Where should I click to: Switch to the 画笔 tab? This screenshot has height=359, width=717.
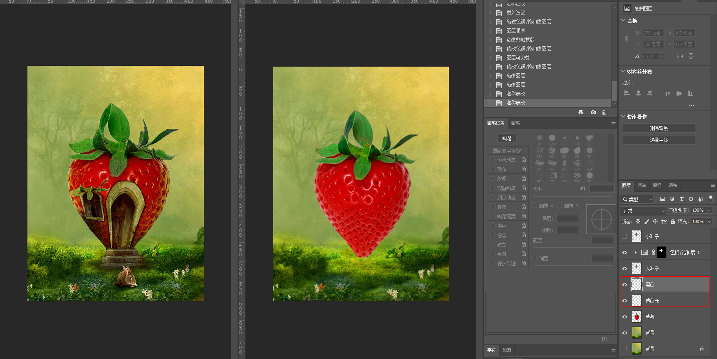point(516,123)
